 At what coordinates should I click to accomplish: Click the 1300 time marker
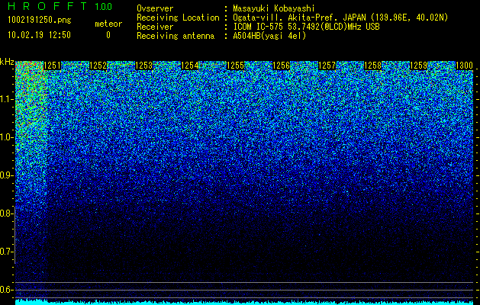click(465, 66)
